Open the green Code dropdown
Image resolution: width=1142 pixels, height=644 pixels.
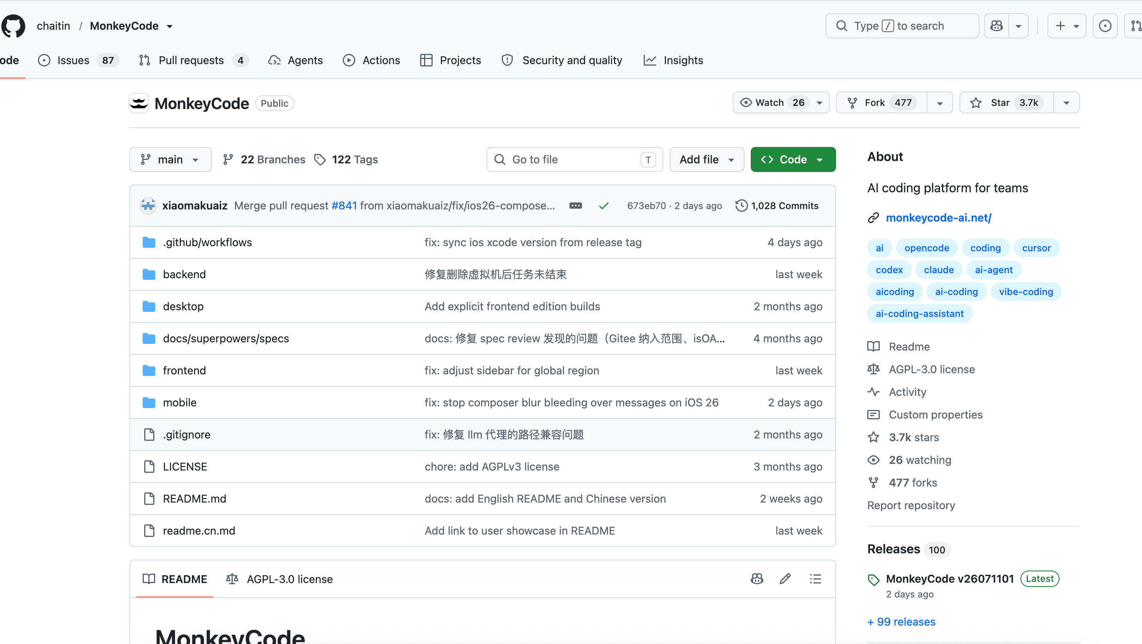[793, 159]
